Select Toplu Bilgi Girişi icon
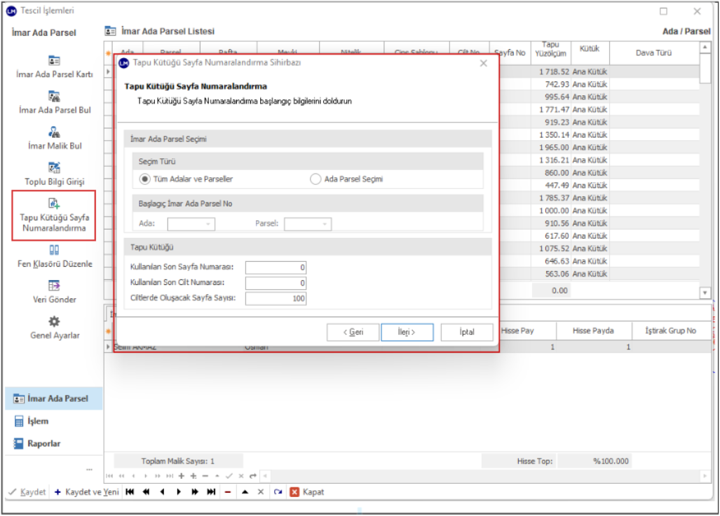The image size is (720, 516). [x=54, y=167]
